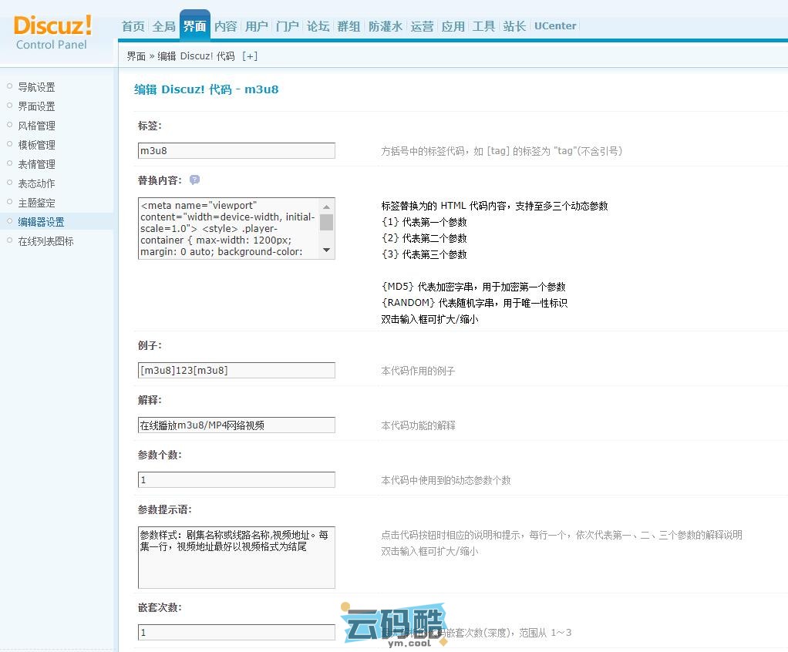Viewport: 788px width, 652px height.
Task: Click the 标签 input containing m3u8
Action: [236, 151]
